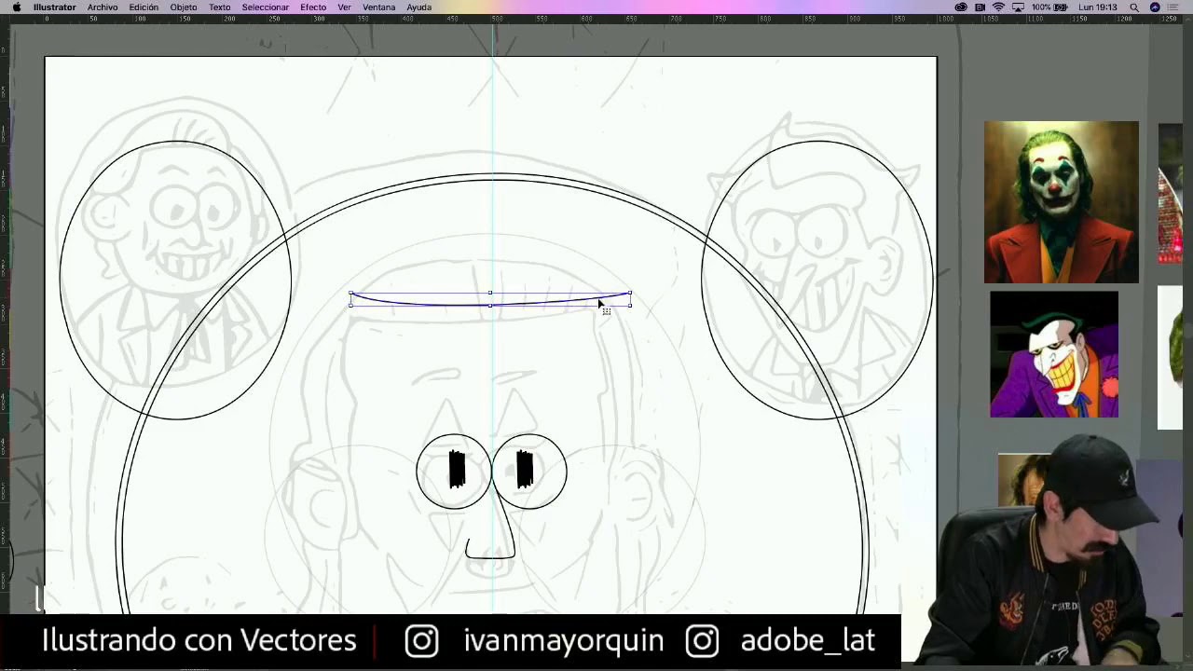Open the Wi-Fi status menu
The width and height of the screenshot is (1193, 671).
(998, 7)
